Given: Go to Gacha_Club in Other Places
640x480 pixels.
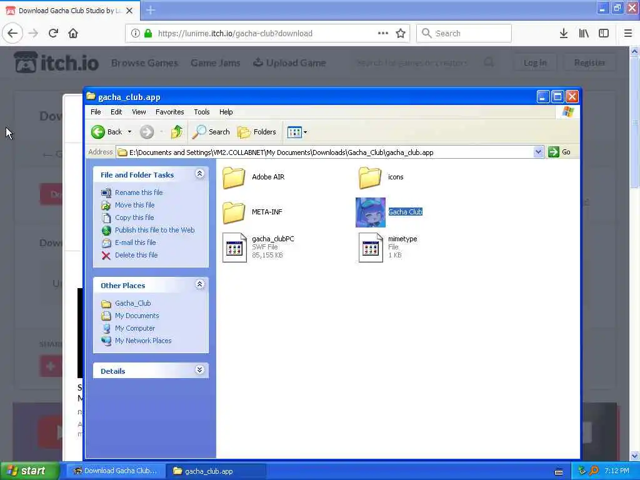Looking at the screenshot, I should (132, 303).
